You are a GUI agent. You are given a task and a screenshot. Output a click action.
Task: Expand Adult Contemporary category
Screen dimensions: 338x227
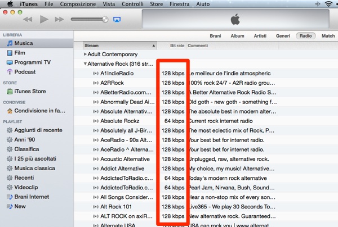(x=85, y=54)
